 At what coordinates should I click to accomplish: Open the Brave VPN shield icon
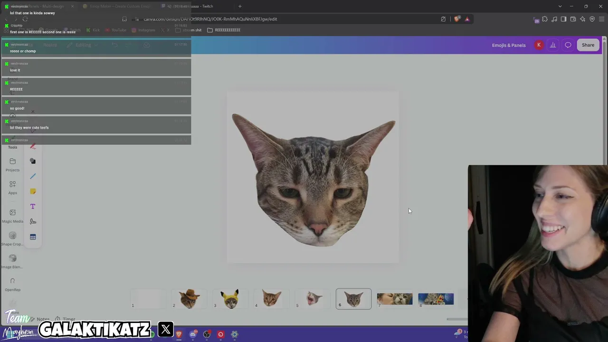coord(592,19)
